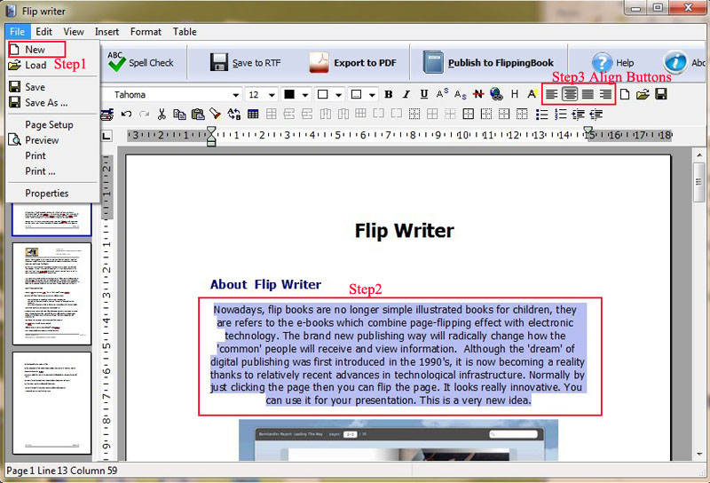Image resolution: width=710 pixels, height=483 pixels.
Task: Click the open folder icon in format toolbar
Action: click(643, 94)
